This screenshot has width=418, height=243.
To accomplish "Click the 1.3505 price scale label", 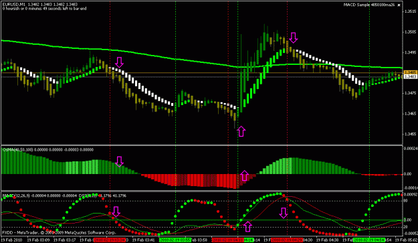I will tap(411, 31).
